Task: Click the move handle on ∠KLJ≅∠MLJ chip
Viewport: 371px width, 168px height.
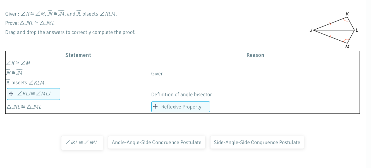Action: click(11, 93)
